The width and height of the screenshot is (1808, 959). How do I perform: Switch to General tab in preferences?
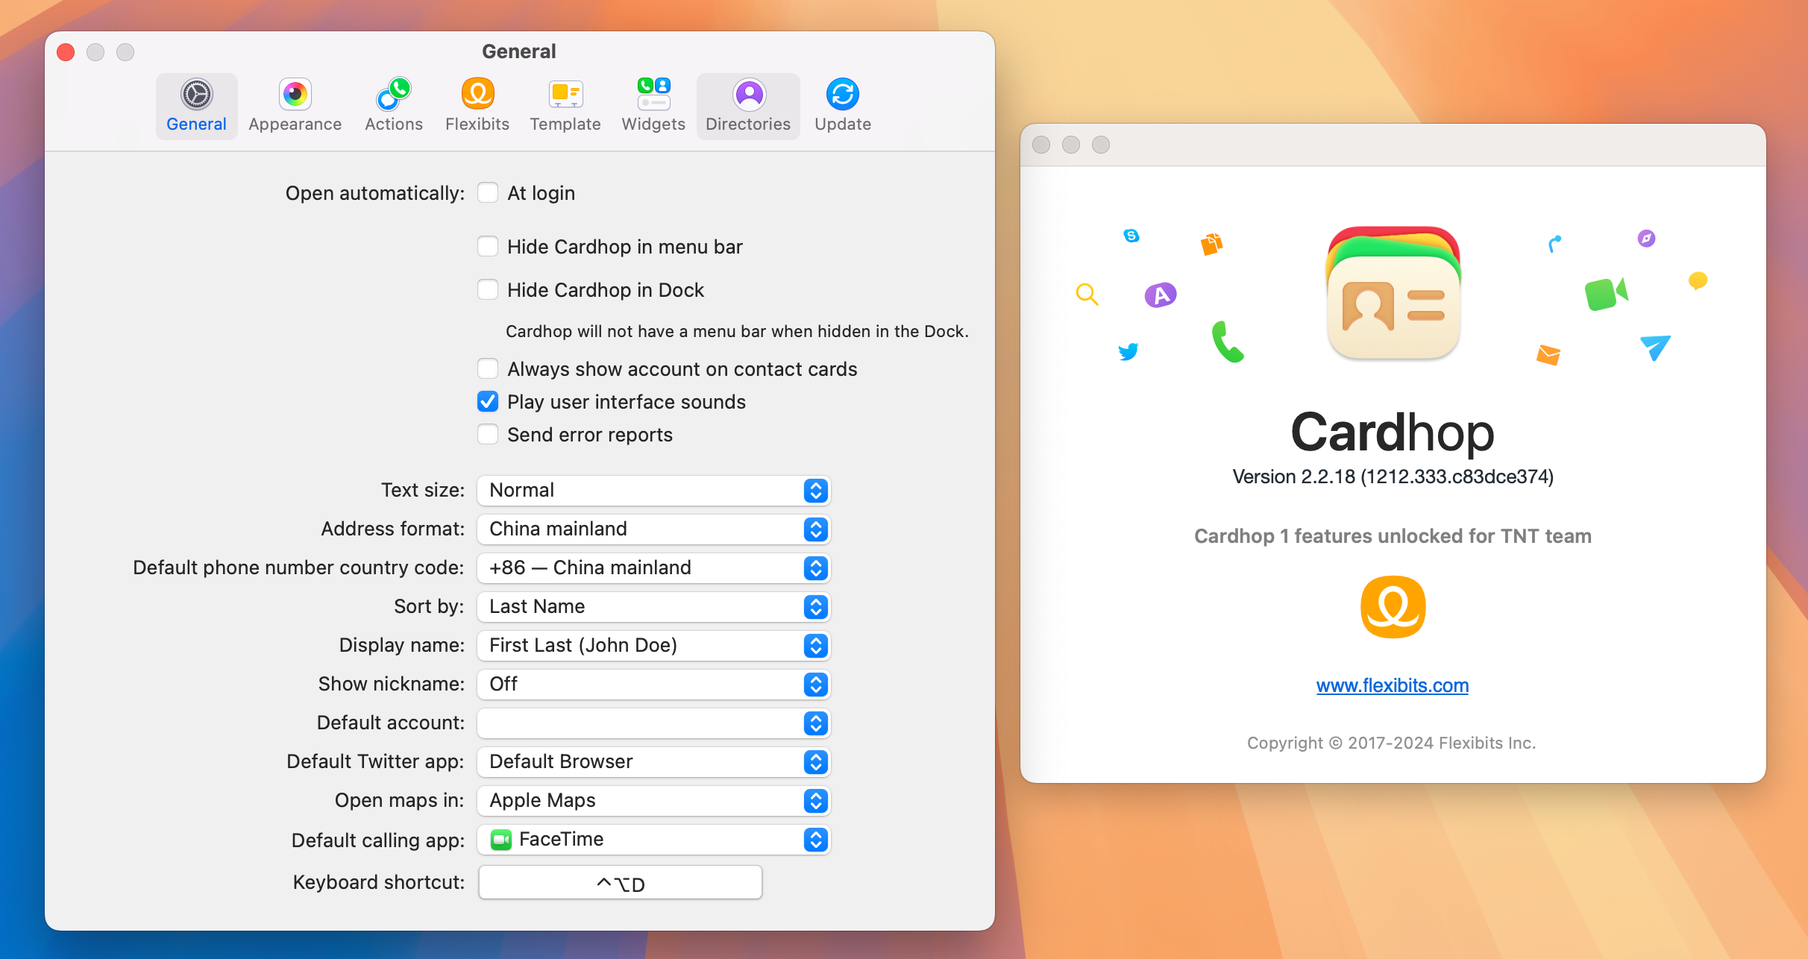click(195, 104)
